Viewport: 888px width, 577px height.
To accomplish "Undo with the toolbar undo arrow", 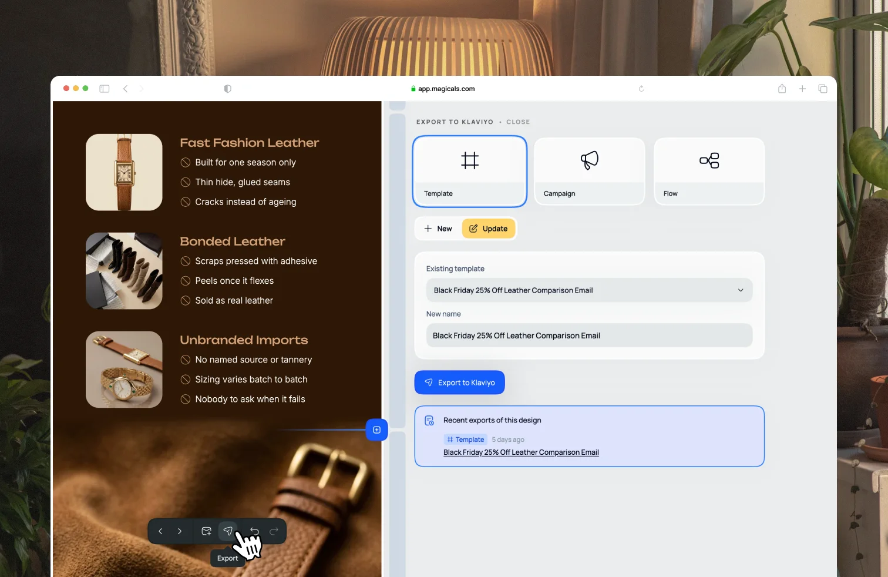I will pos(255,531).
